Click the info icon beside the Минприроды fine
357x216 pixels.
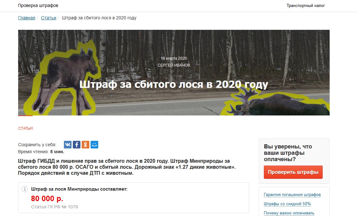(24, 189)
